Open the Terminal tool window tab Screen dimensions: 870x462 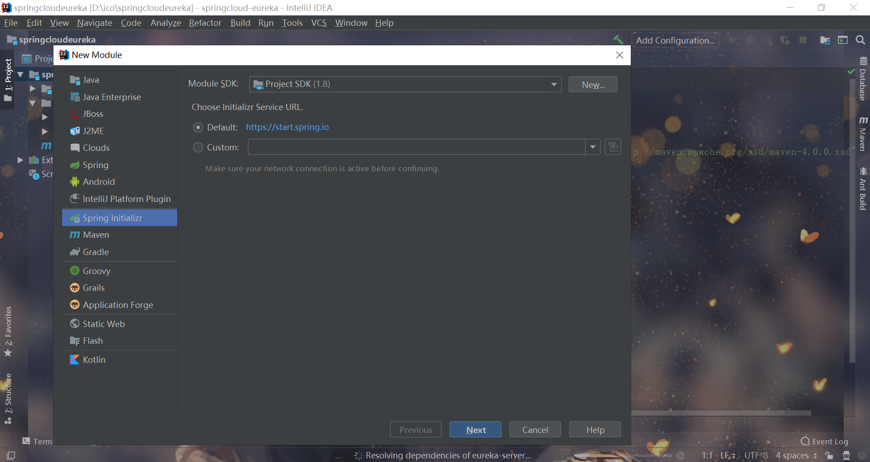tap(38, 441)
